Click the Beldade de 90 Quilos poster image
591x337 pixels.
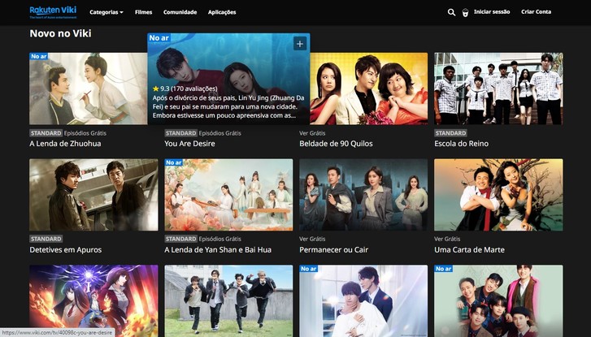[x=368, y=89]
